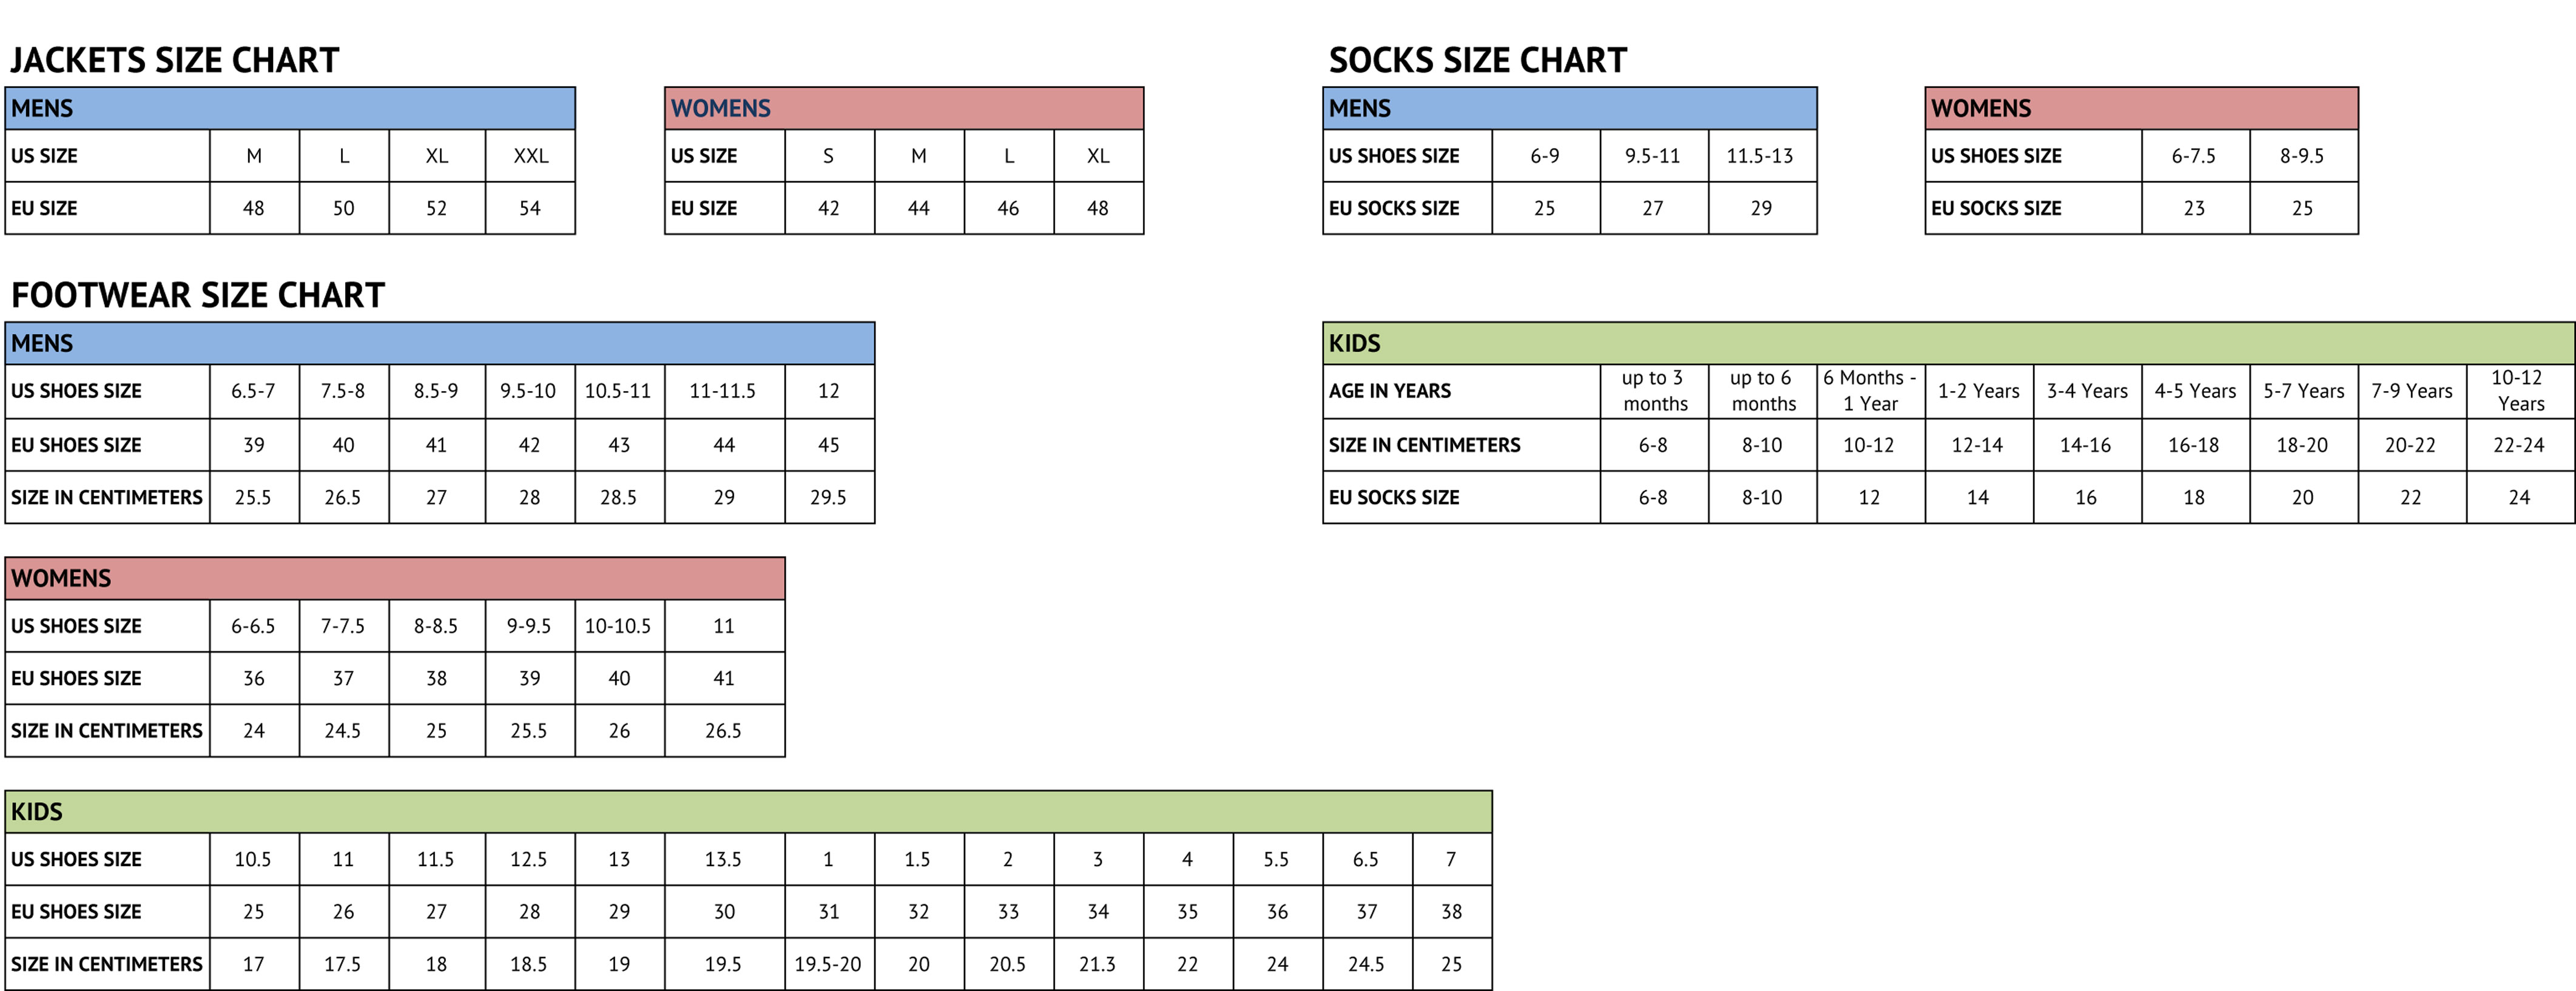The image size is (2576, 991).
Task: Click womens footwear EU size 36 cell
Action: 254,678
